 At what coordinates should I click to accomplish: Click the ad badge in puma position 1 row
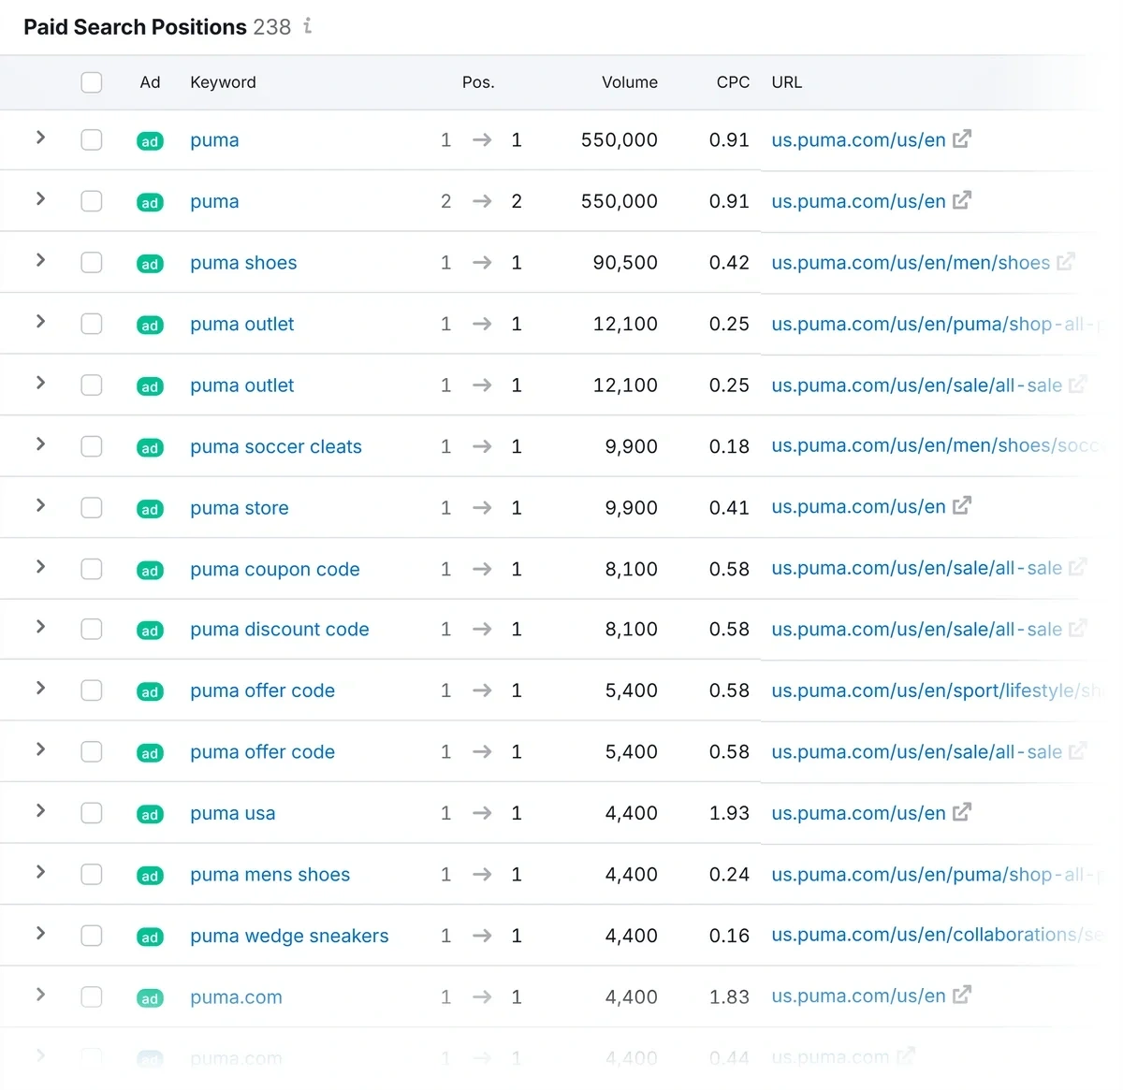tap(150, 141)
